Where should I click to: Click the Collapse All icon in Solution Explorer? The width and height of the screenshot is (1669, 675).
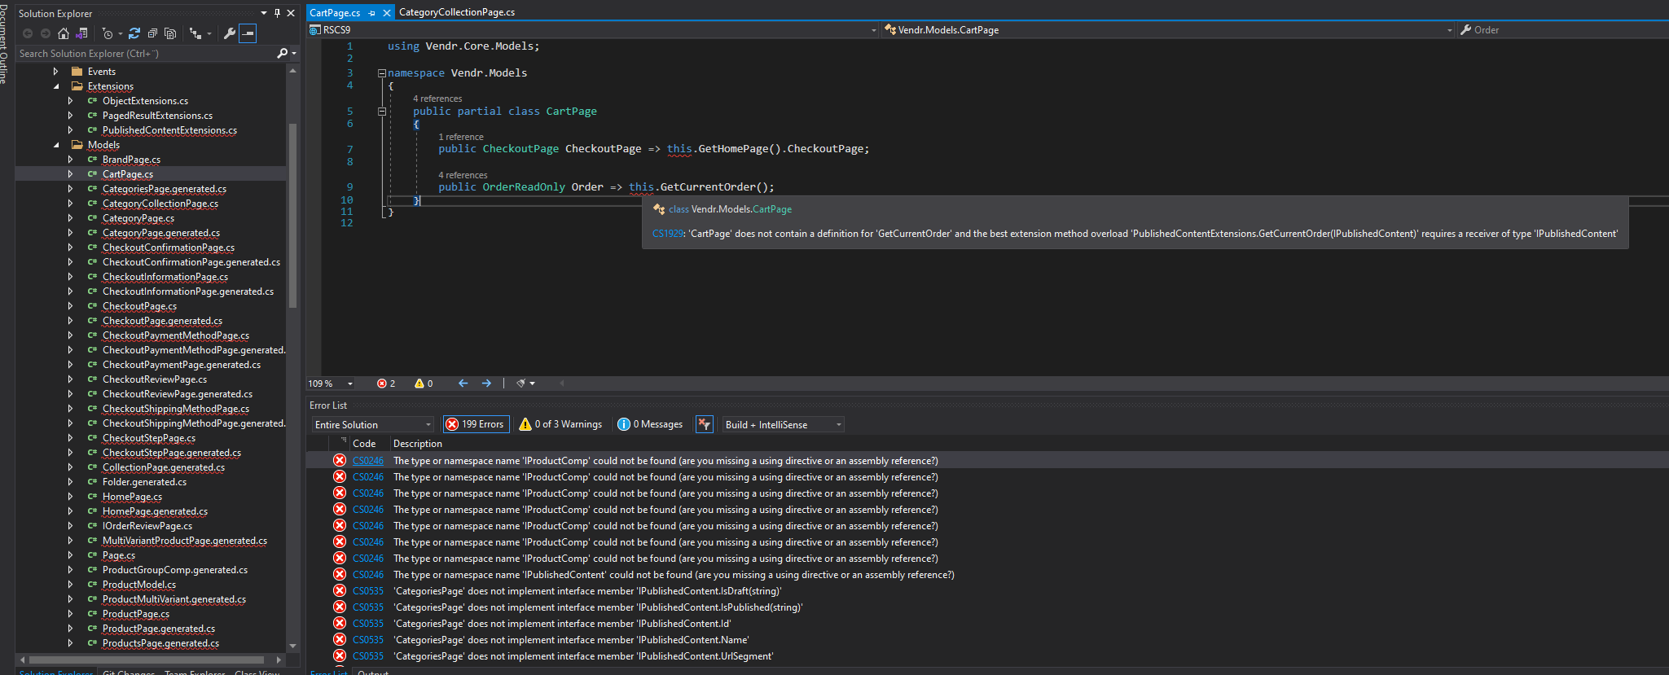152,33
